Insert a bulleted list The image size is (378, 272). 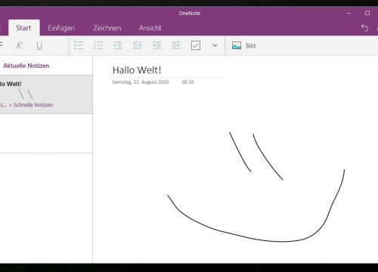point(79,45)
